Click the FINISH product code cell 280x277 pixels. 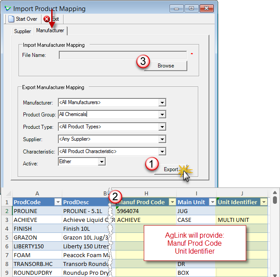point(37,228)
